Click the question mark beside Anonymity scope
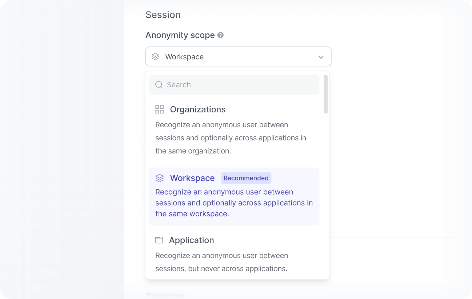472x299 pixels. [x=220, y=35]
